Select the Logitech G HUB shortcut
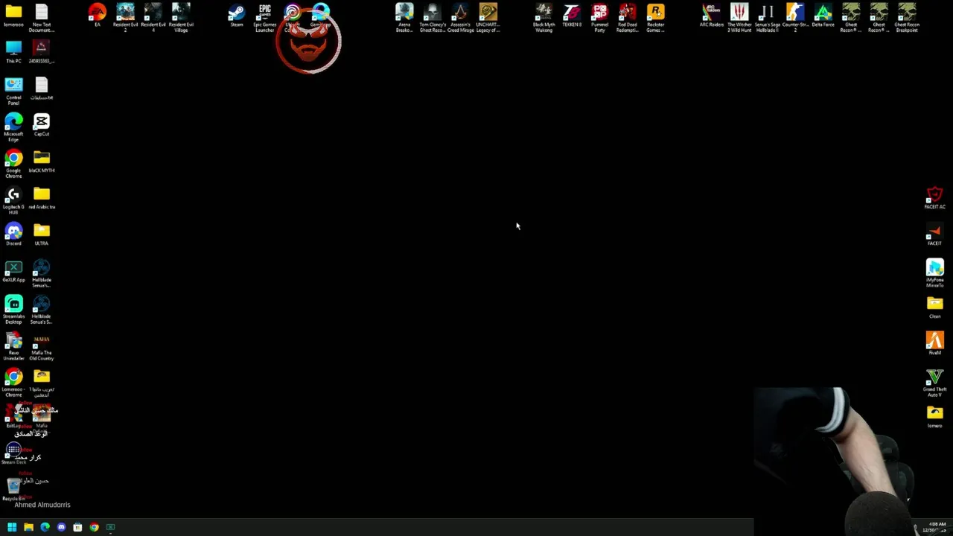 [x=13, y=200]
